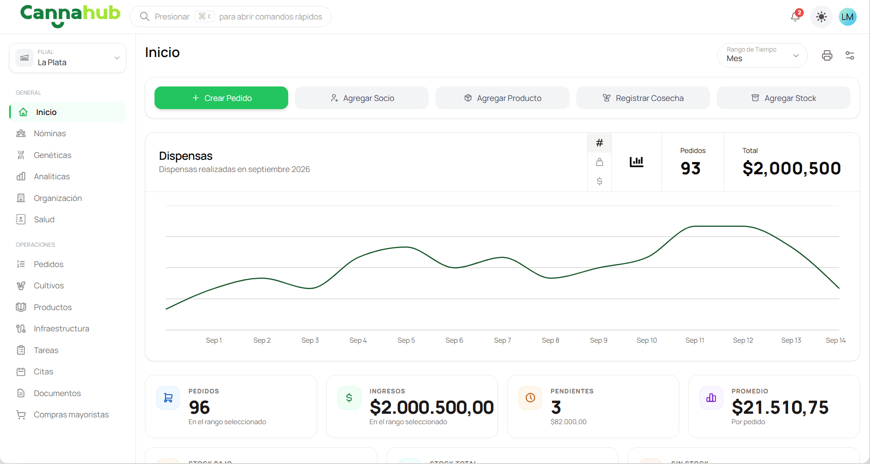Open the notifications bell
This screenshot has width=870, height=464.
click(x=796, y=17)
